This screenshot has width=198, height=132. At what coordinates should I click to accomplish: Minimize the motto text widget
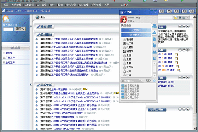[x=180, y=27]
